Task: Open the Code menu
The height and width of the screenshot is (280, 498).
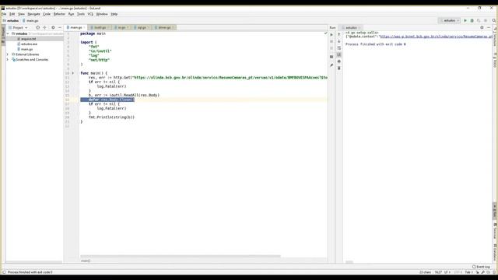Action: pyautogui.click(x=47, y=14)
